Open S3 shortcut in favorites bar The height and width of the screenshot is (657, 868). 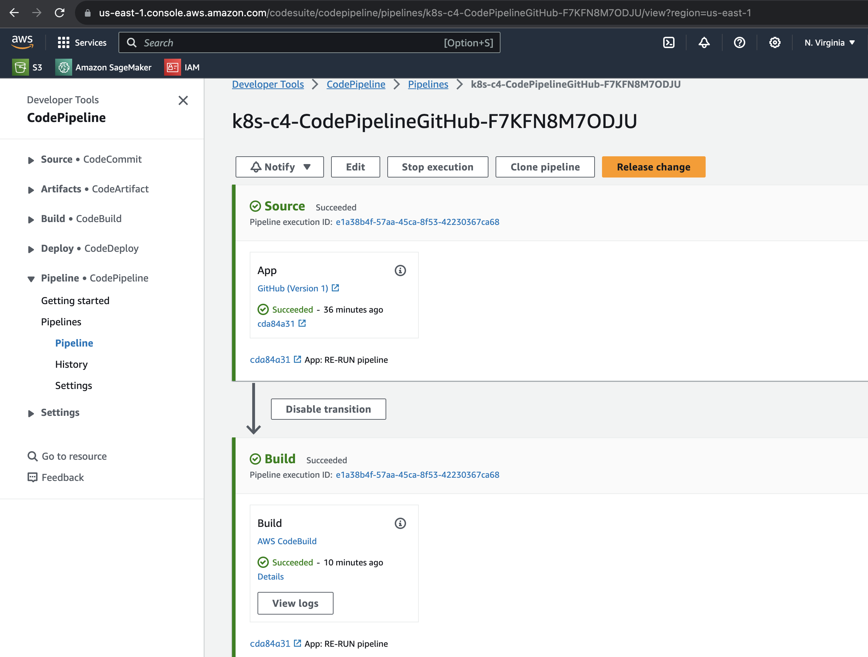(27, 67)
